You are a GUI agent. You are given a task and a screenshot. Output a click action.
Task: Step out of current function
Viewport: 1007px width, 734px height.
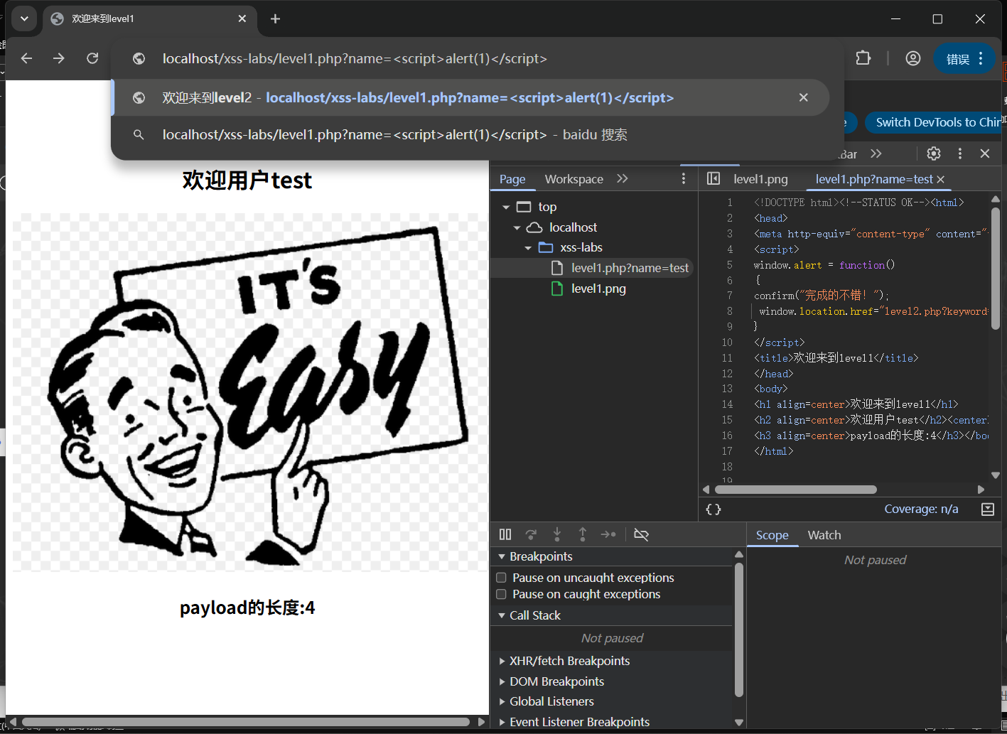583,534
